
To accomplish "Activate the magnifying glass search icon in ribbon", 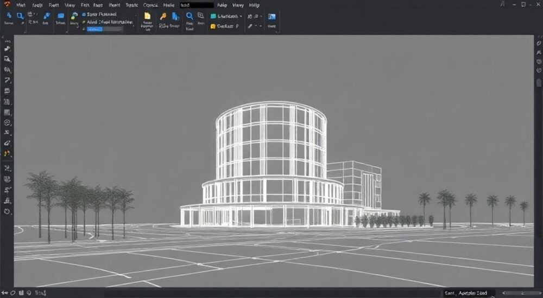I will 190,16.
